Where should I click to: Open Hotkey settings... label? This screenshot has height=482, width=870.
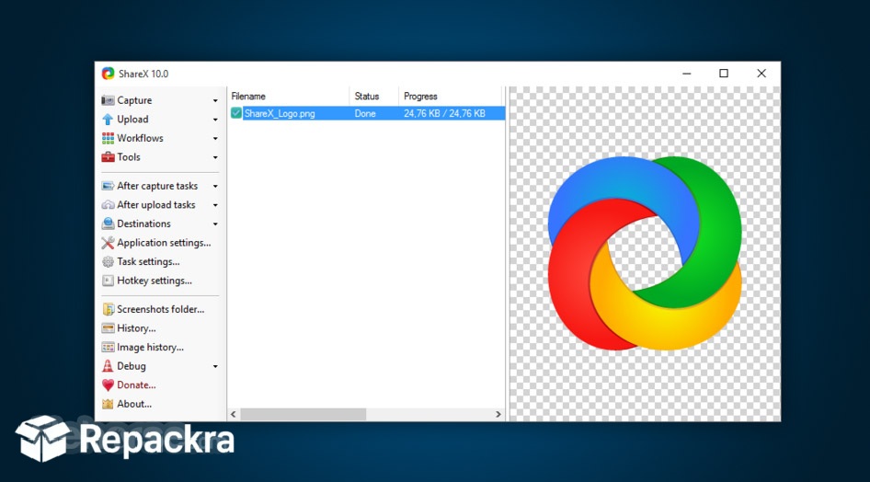pos(155,281)
